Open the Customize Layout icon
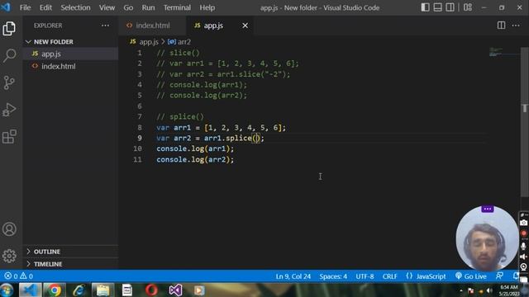This screenshot has width=529, height=297. click(x=468, y=7)
